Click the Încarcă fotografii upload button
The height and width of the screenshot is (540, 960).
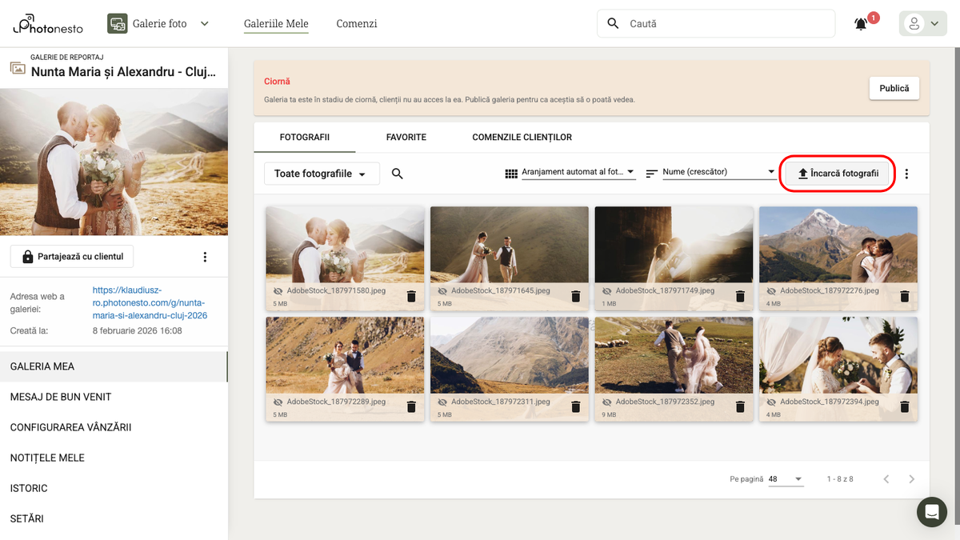[x=838, y=174]
